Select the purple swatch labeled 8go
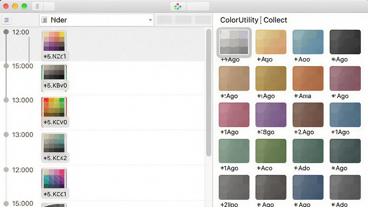 (x=271, y=115)
